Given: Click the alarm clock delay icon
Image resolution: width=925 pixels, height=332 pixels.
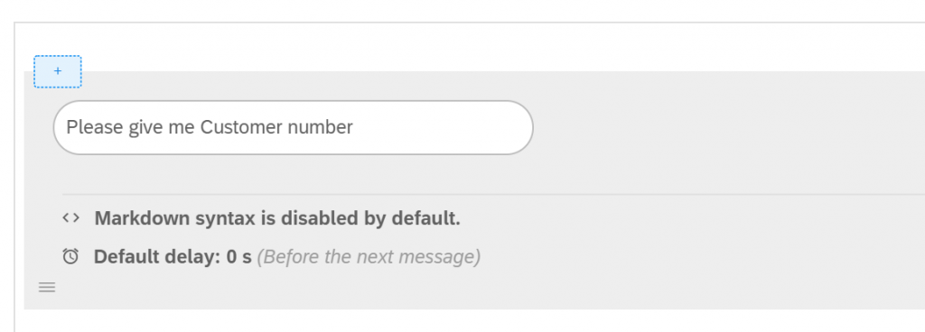Looking at the screenshot, I should point(70,256).
